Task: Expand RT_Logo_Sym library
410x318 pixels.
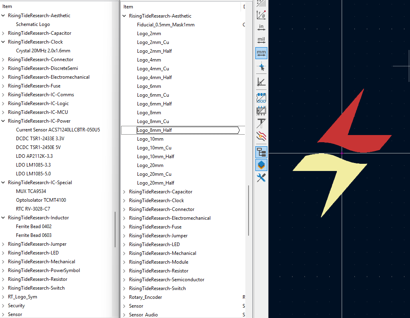Action: [x=3, y=297]
